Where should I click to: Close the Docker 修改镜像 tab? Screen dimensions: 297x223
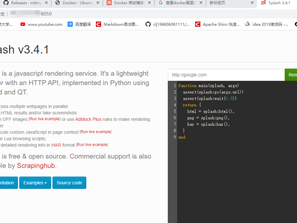149,3
